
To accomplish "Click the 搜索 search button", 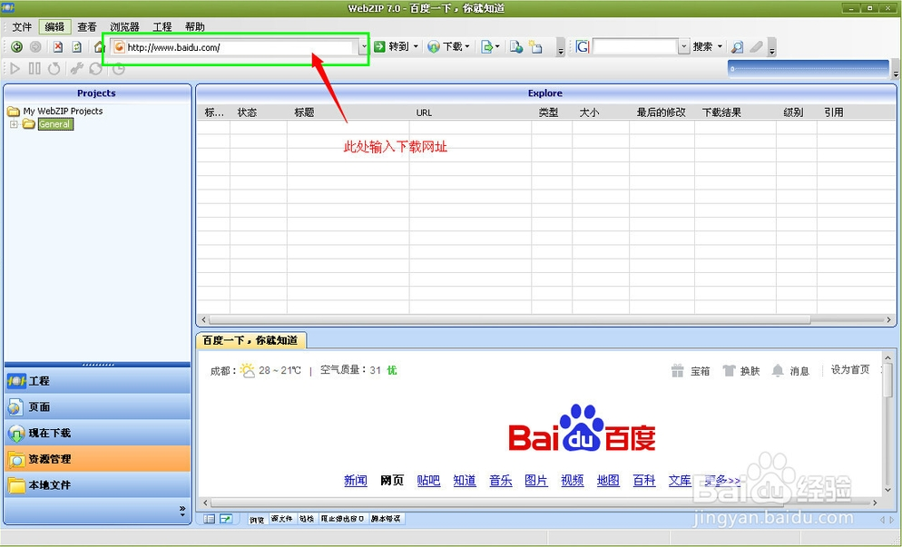I will 703,46.
